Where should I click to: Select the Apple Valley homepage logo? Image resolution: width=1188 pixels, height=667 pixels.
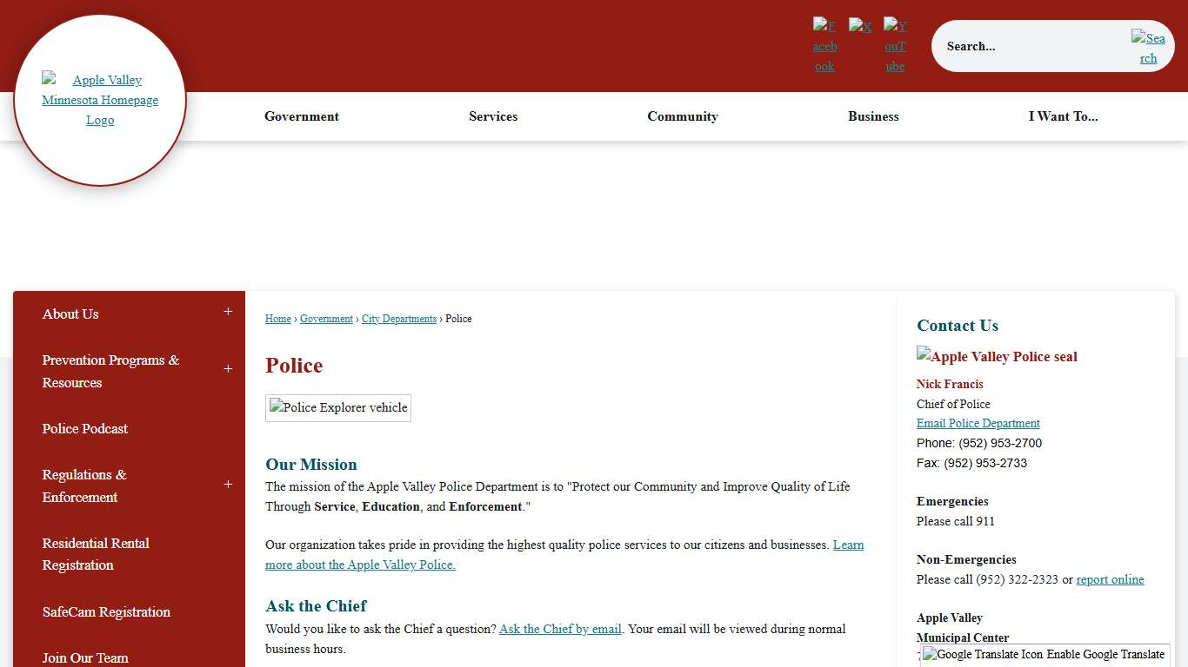(x=100, y=99)
